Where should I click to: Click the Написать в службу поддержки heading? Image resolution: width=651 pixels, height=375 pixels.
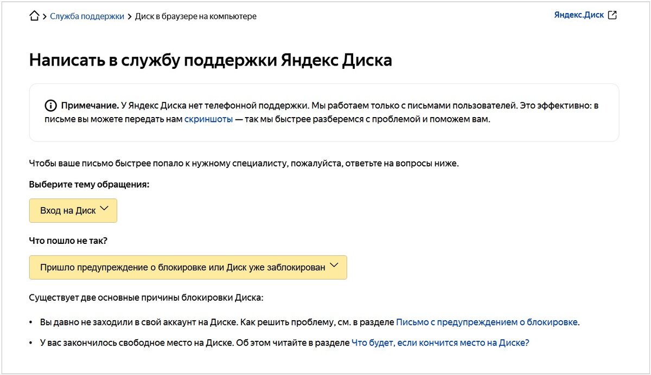(210, 60)
